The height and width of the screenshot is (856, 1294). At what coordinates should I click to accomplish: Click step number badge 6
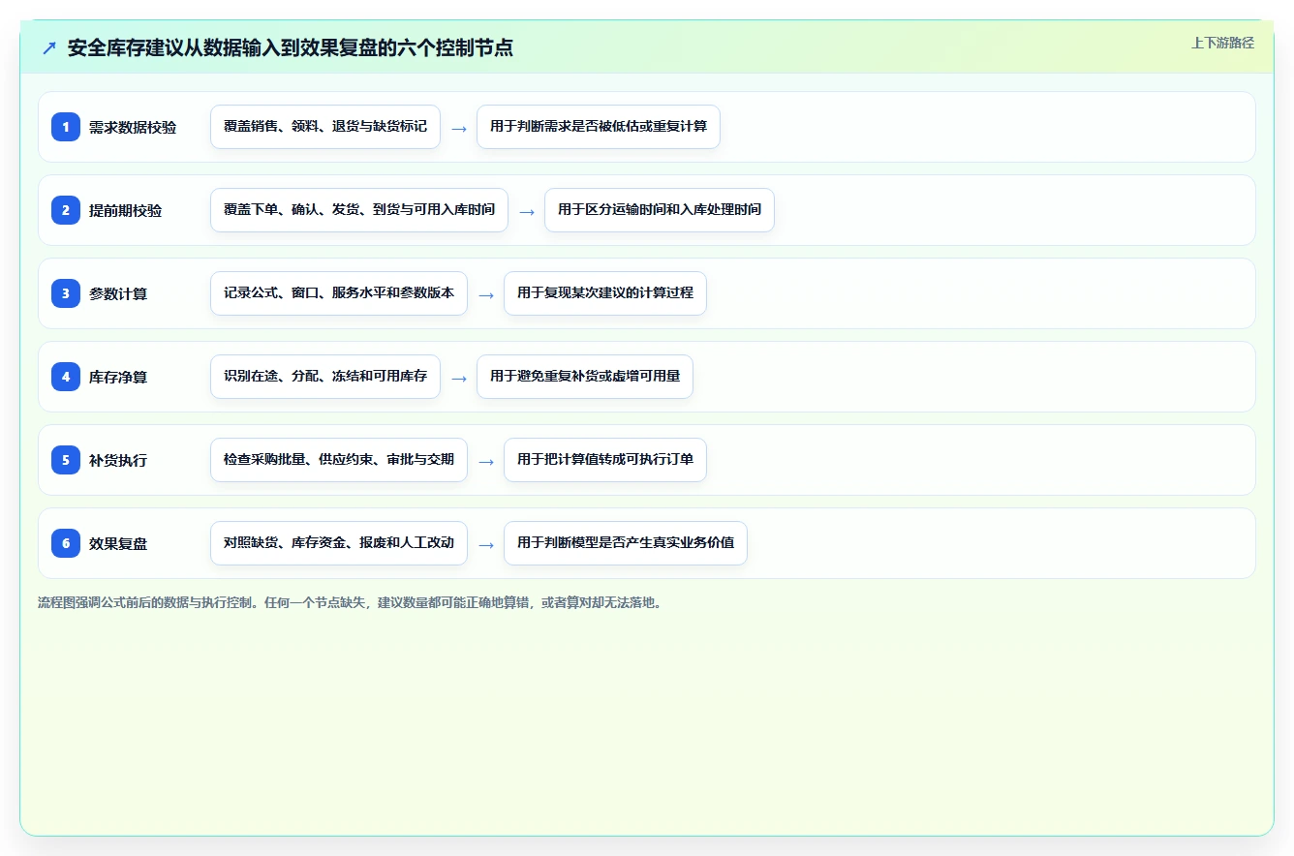66,543
